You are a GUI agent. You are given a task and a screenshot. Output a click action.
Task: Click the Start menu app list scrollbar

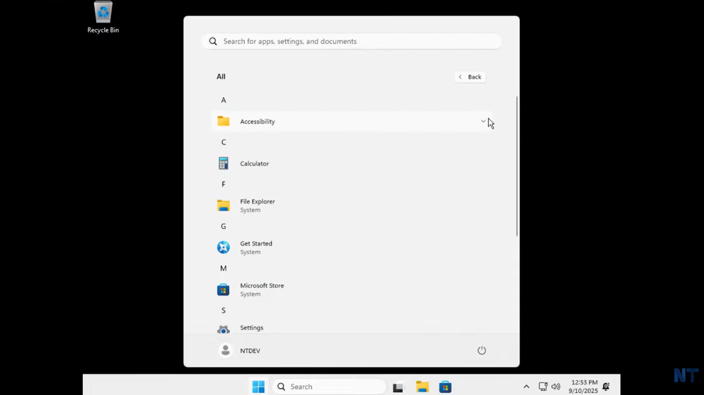click(x=517, y=166)
